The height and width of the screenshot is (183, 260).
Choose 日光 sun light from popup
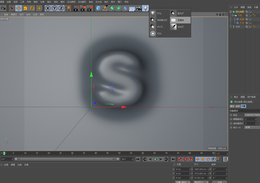pyautogui.click(x=160, y=33)
